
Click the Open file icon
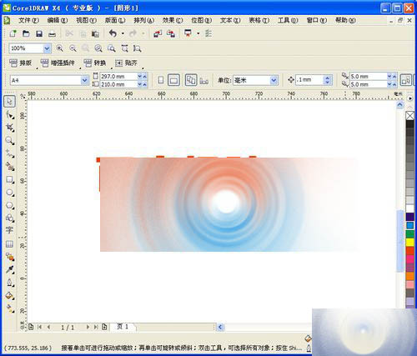26,34
